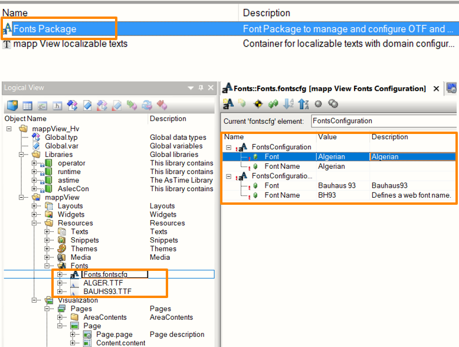Expand the Layouts folder
Viewport: 459px width, 347px height.
34,206
